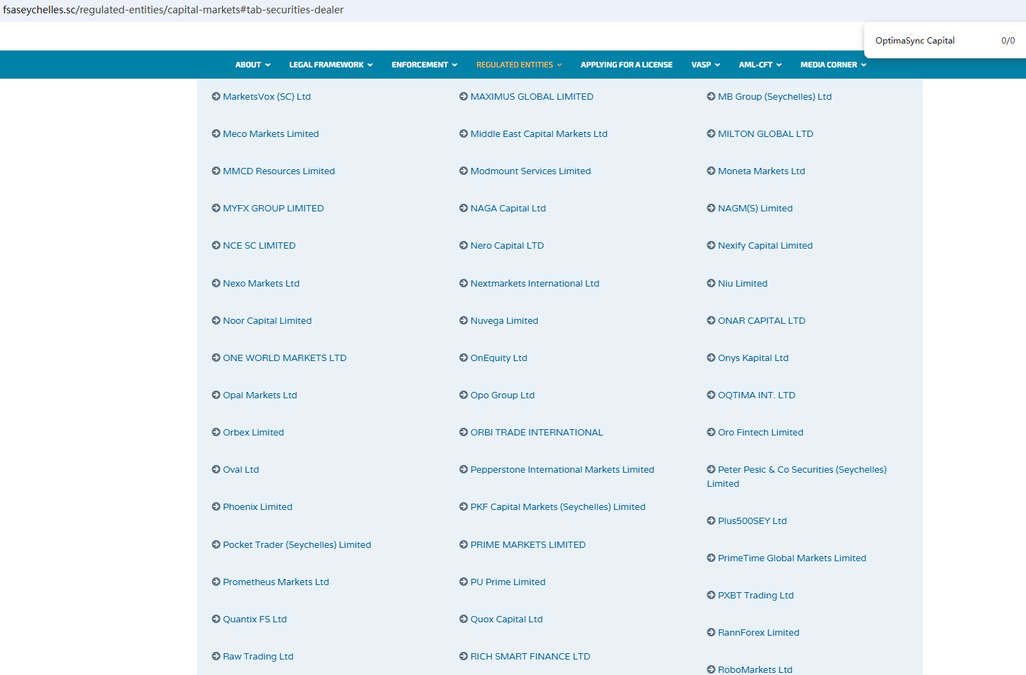Expand the MEDIA CORNER chevron
Screen dimensions: 1026x675
point(864,65)
